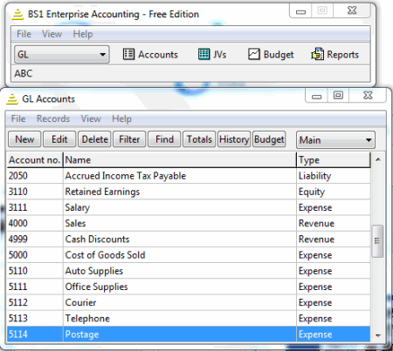Viewport: 393px width, 351px height.
Task: Click the Edit button
Action: tap(59, 139)
